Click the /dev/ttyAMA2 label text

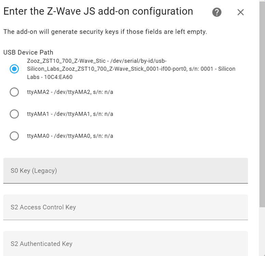click(x=70, y=92)
